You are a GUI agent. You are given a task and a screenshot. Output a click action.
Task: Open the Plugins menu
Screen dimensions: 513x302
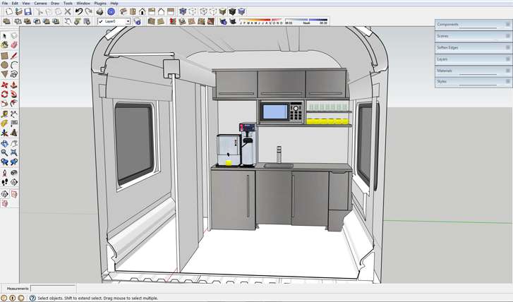pos(100,4)
